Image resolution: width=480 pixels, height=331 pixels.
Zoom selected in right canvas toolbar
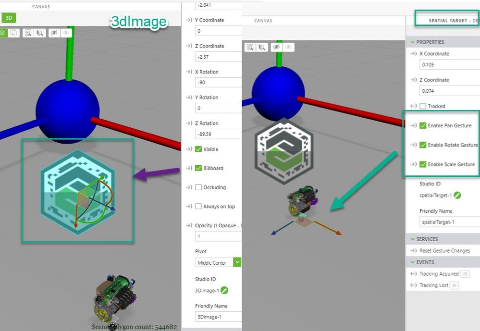(x=262, y=47)
